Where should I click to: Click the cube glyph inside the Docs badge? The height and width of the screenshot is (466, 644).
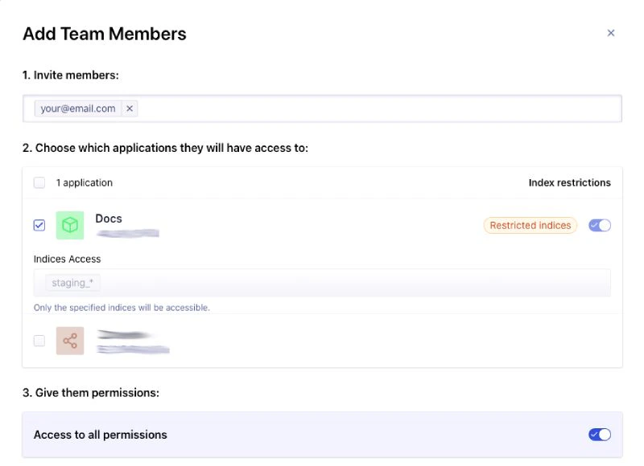click(69, 225)
